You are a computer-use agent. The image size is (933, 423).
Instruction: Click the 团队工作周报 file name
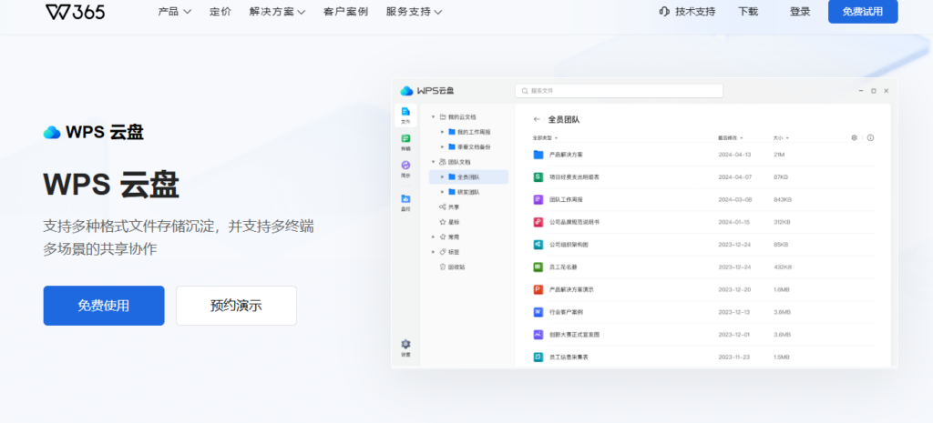coord(566,199)
